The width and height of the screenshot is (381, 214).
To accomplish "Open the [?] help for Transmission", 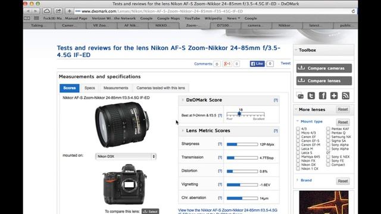I will pyautogui.click(x=220, y=158).
